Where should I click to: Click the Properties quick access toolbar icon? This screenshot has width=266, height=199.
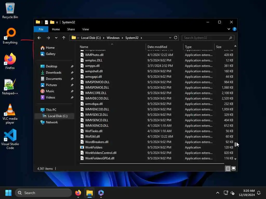(46, 22)
